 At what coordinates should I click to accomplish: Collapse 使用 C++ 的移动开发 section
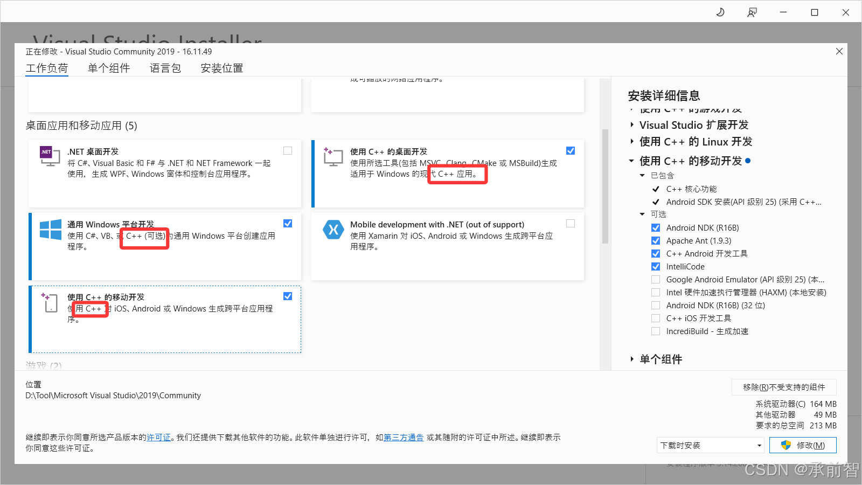click(631, 161)
